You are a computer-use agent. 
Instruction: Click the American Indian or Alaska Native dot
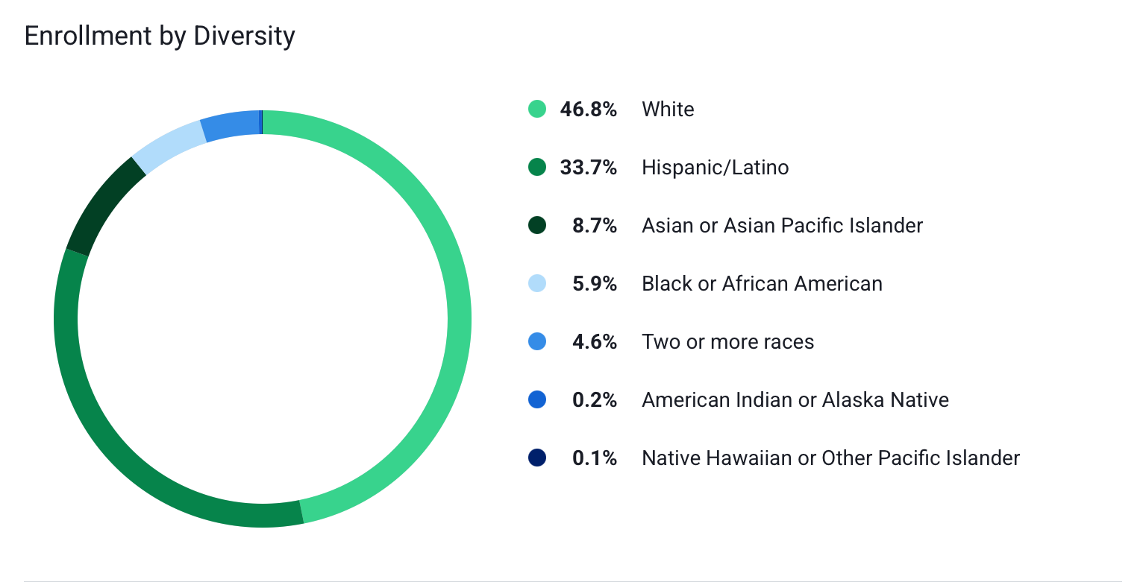pyautogui.click(x=537, y=399)
